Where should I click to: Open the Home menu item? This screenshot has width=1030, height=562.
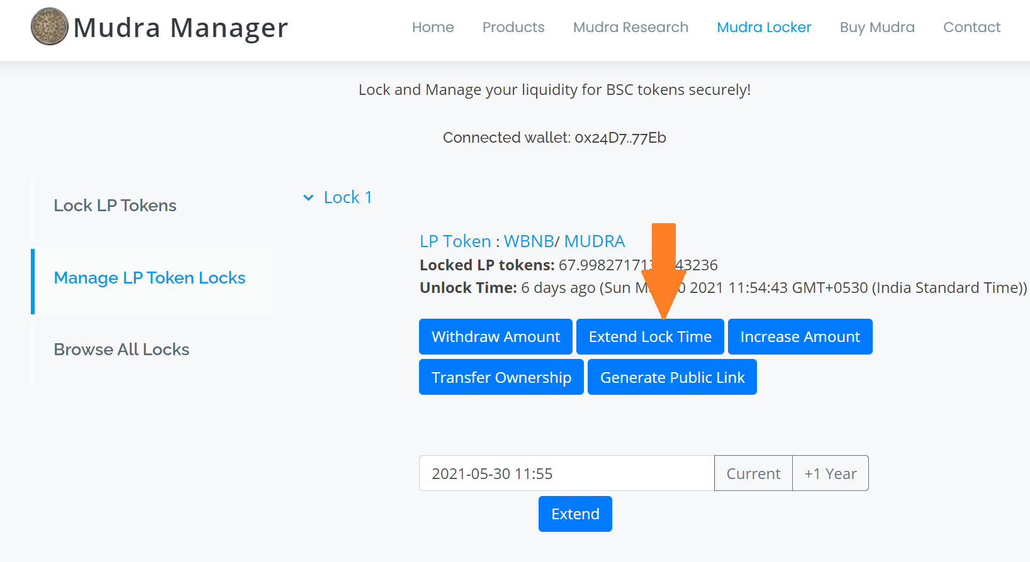(x=433, y=27)
